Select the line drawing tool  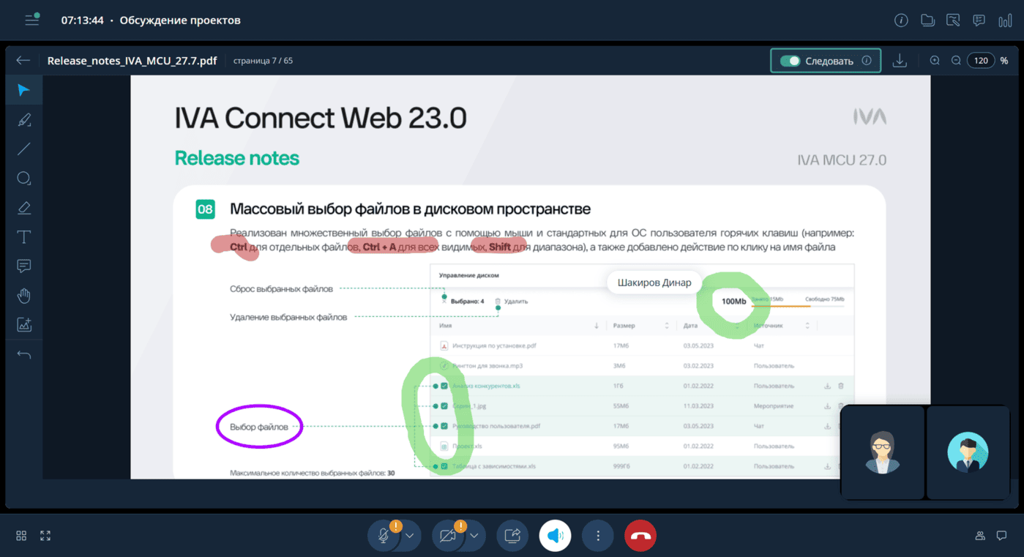(x=24, y=149)
